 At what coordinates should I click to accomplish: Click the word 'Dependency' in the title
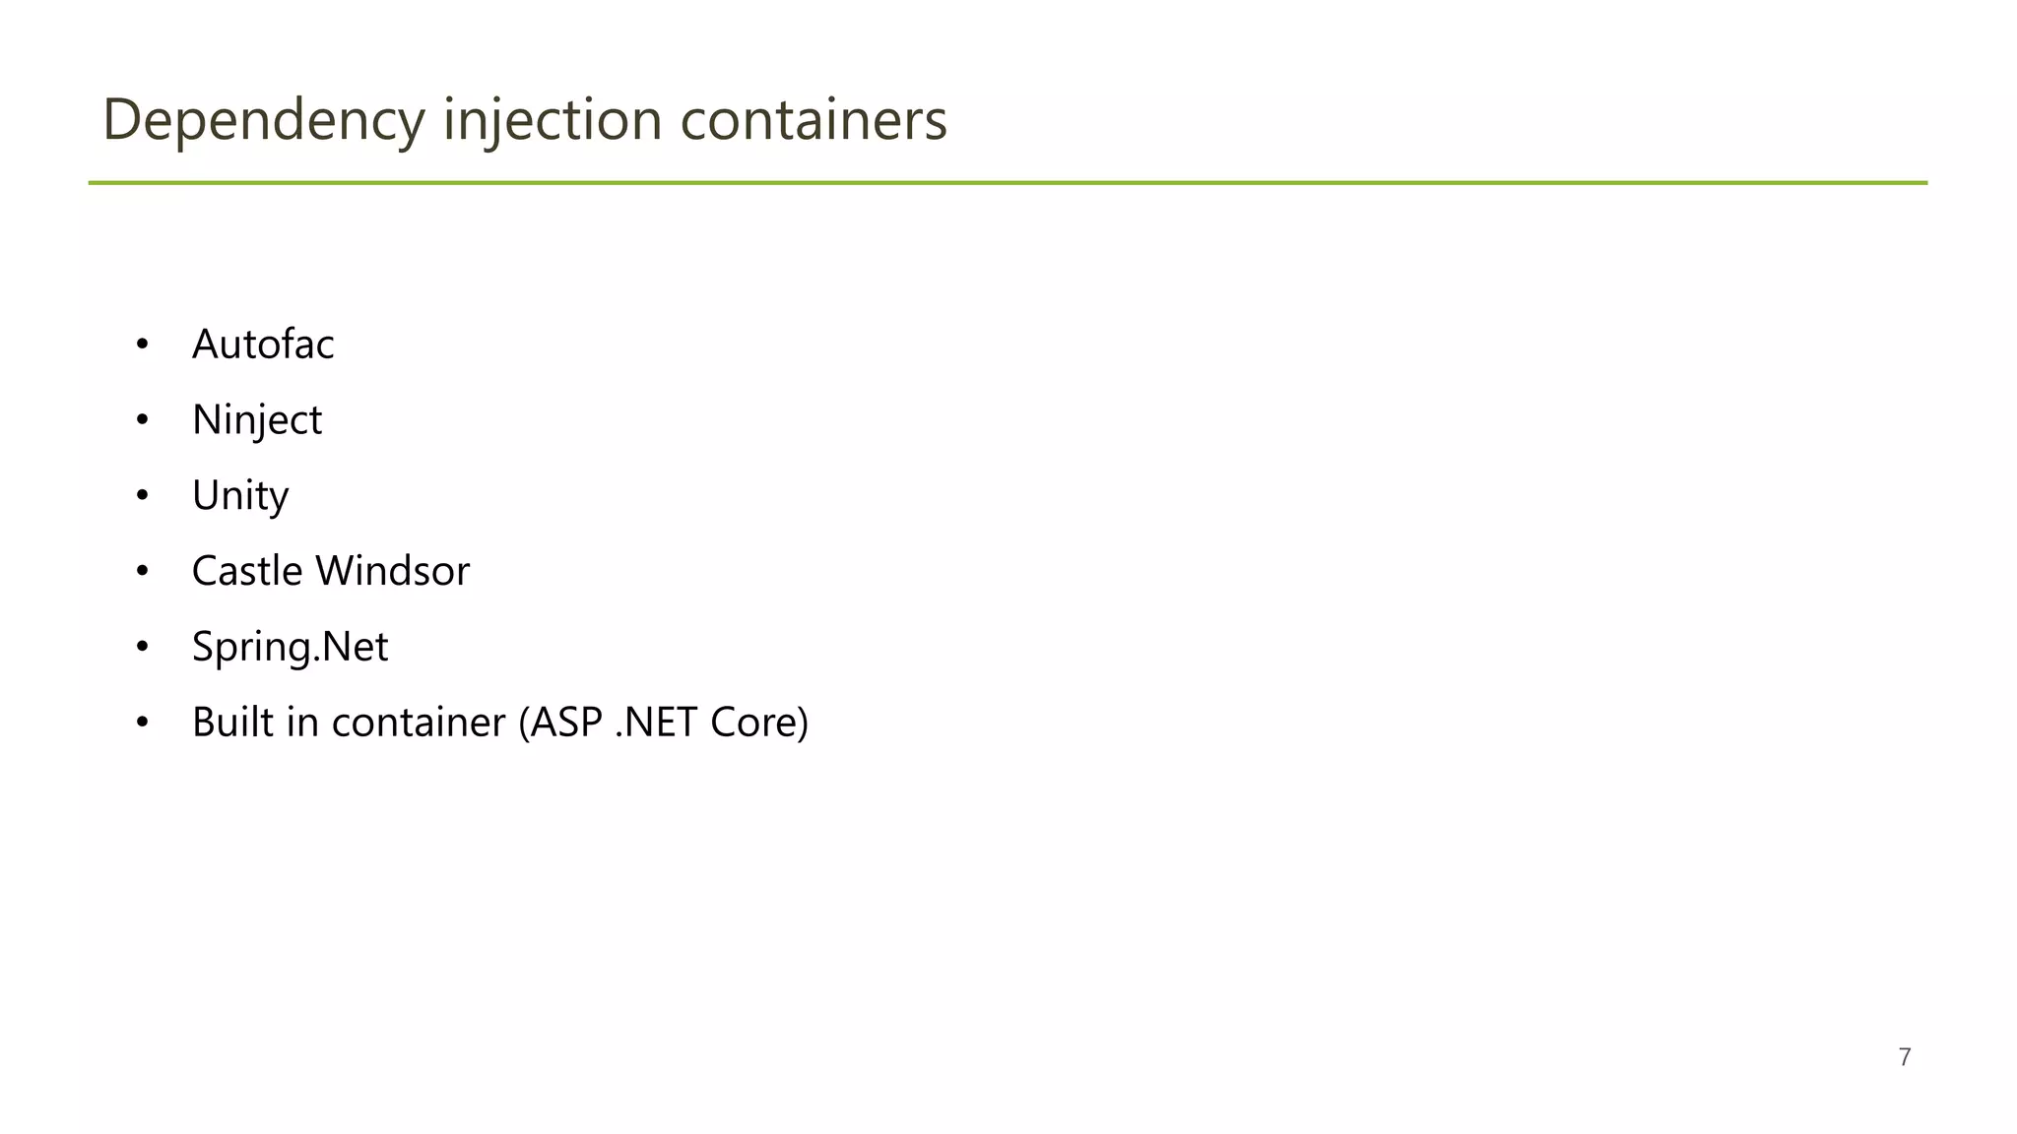[264, 120]
